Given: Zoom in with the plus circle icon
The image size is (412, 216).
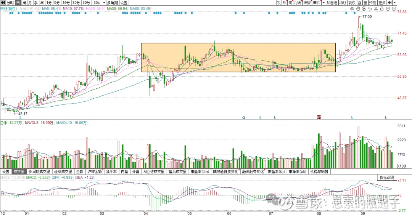Looking at the screenshot, I should pyautogui.click(x=389, y=9).
